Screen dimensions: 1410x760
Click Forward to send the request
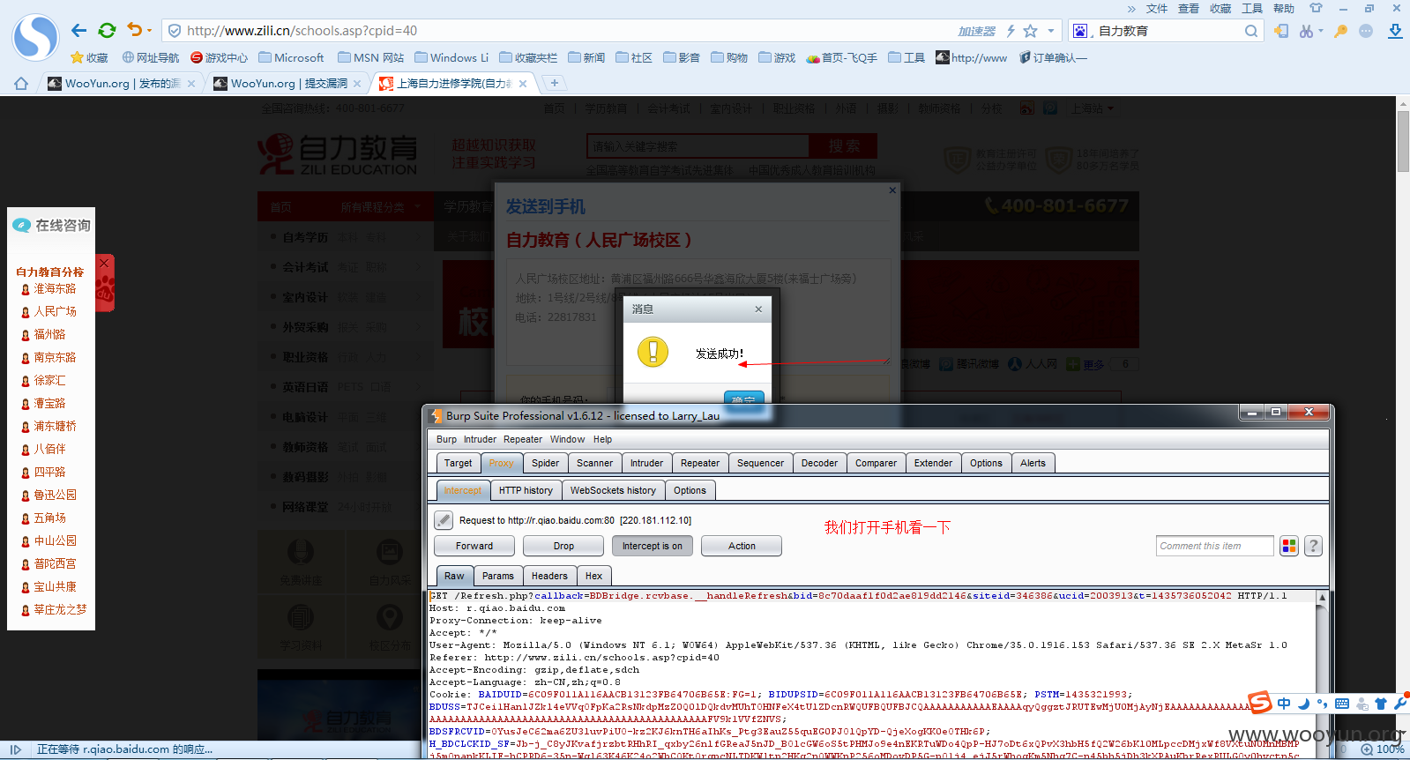pos(474,546)
